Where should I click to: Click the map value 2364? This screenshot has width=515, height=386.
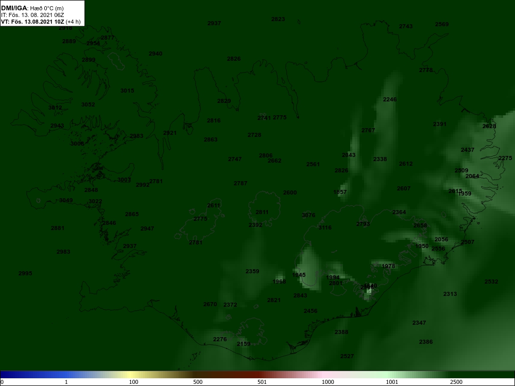pyautogui.click(x=399, y=212)
